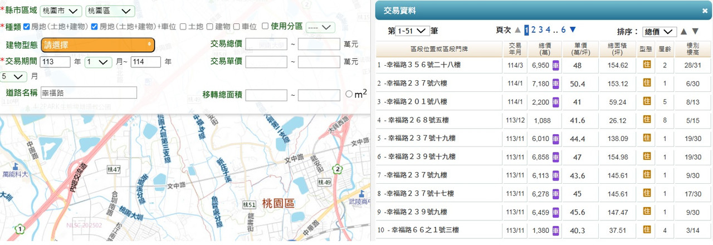Check the 土地 checkbox
713x245 pixels.
[x=183, y=26]
